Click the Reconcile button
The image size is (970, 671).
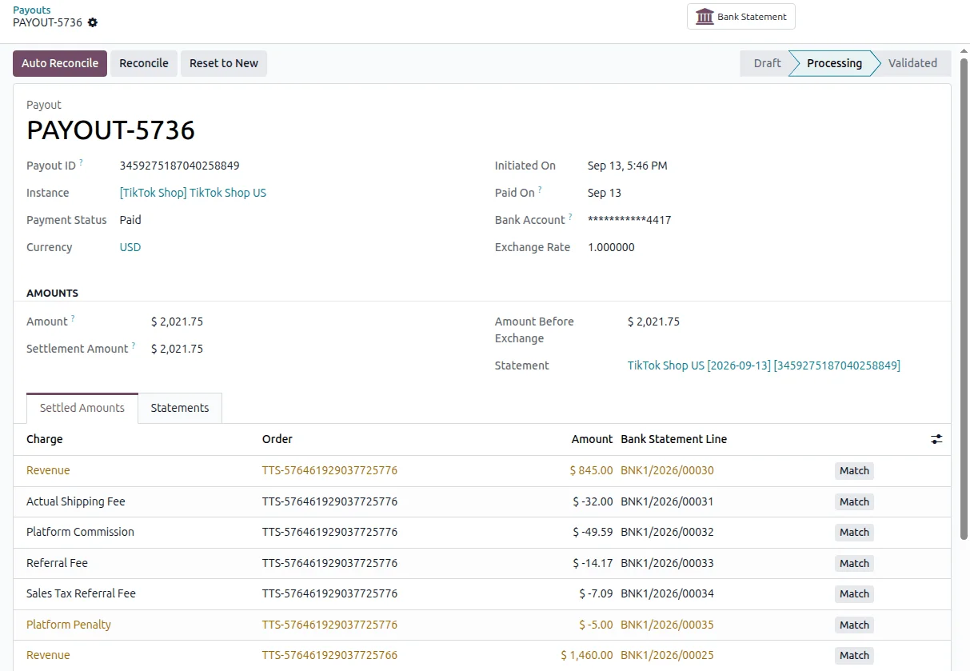pos(144,63)
